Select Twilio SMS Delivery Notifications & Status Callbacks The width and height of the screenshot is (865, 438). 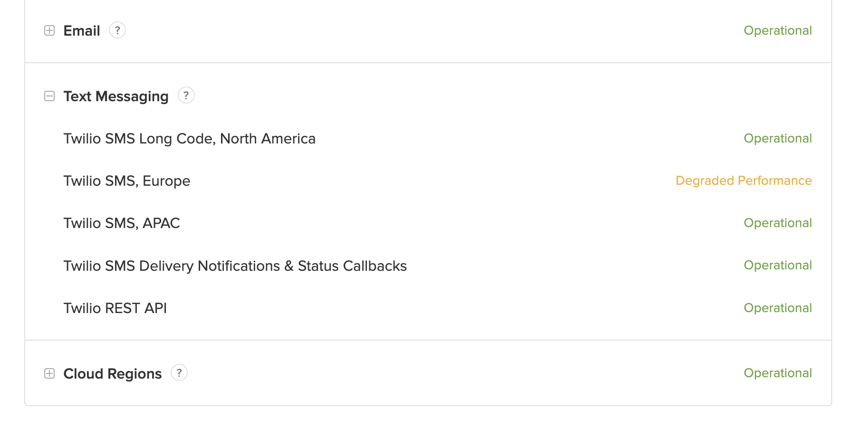(235, 266)
